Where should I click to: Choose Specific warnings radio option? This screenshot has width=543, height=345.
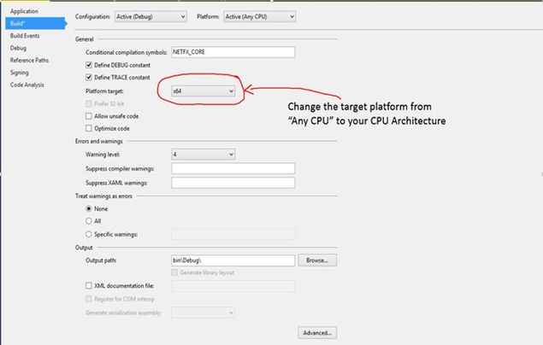(x=89, y=234)
